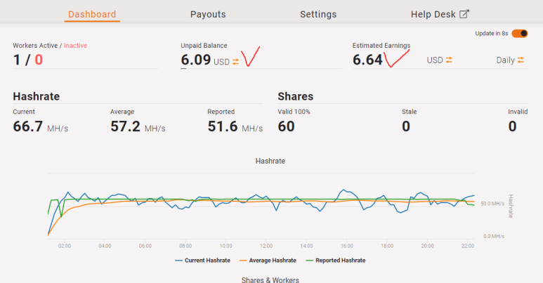543x283 pixels.
Task: Click the external link icon beside Help Desk
Action: pos(464,14)
